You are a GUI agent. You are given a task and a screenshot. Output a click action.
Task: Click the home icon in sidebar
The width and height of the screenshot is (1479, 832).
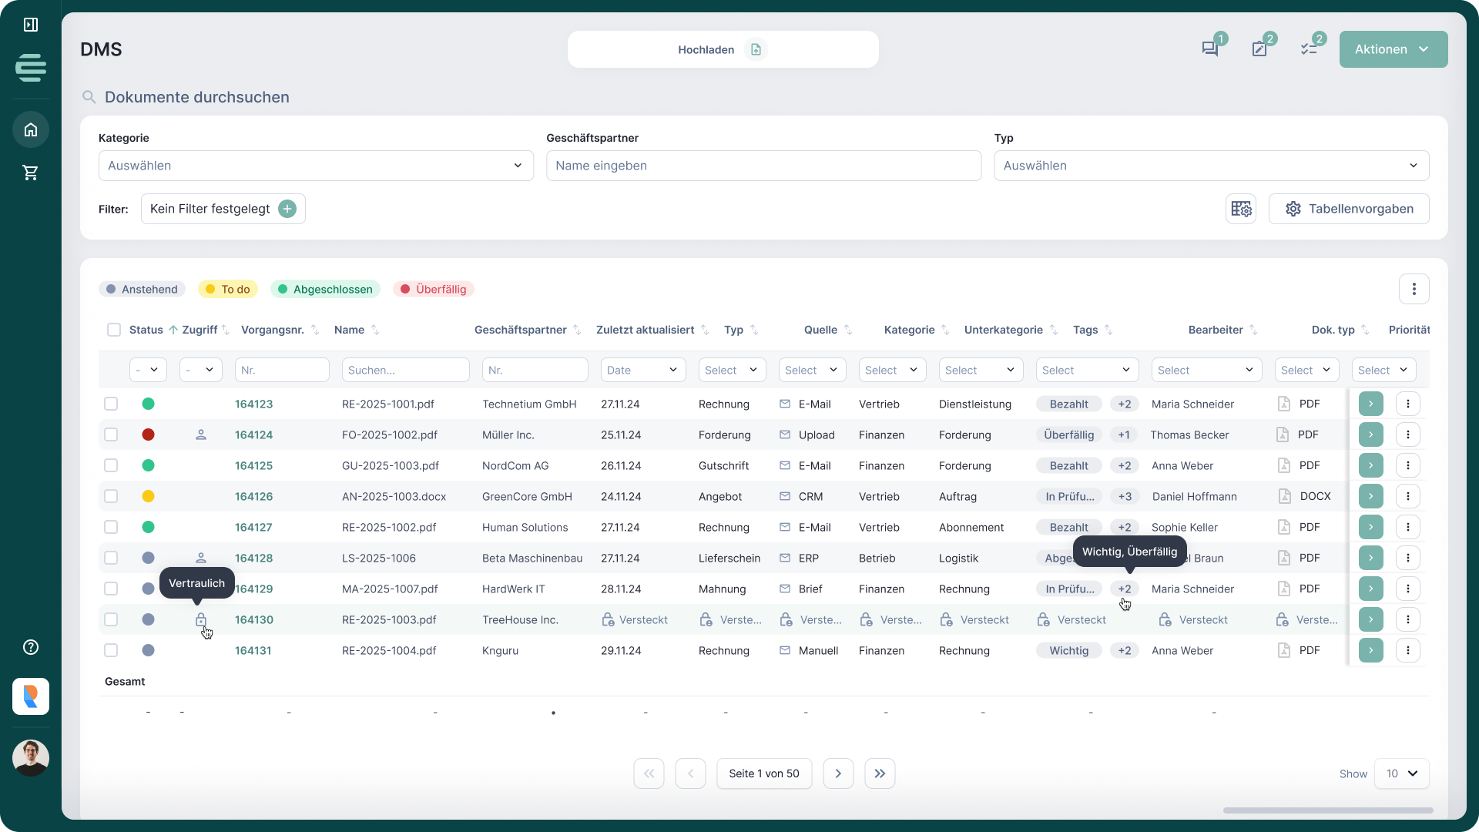31,129
